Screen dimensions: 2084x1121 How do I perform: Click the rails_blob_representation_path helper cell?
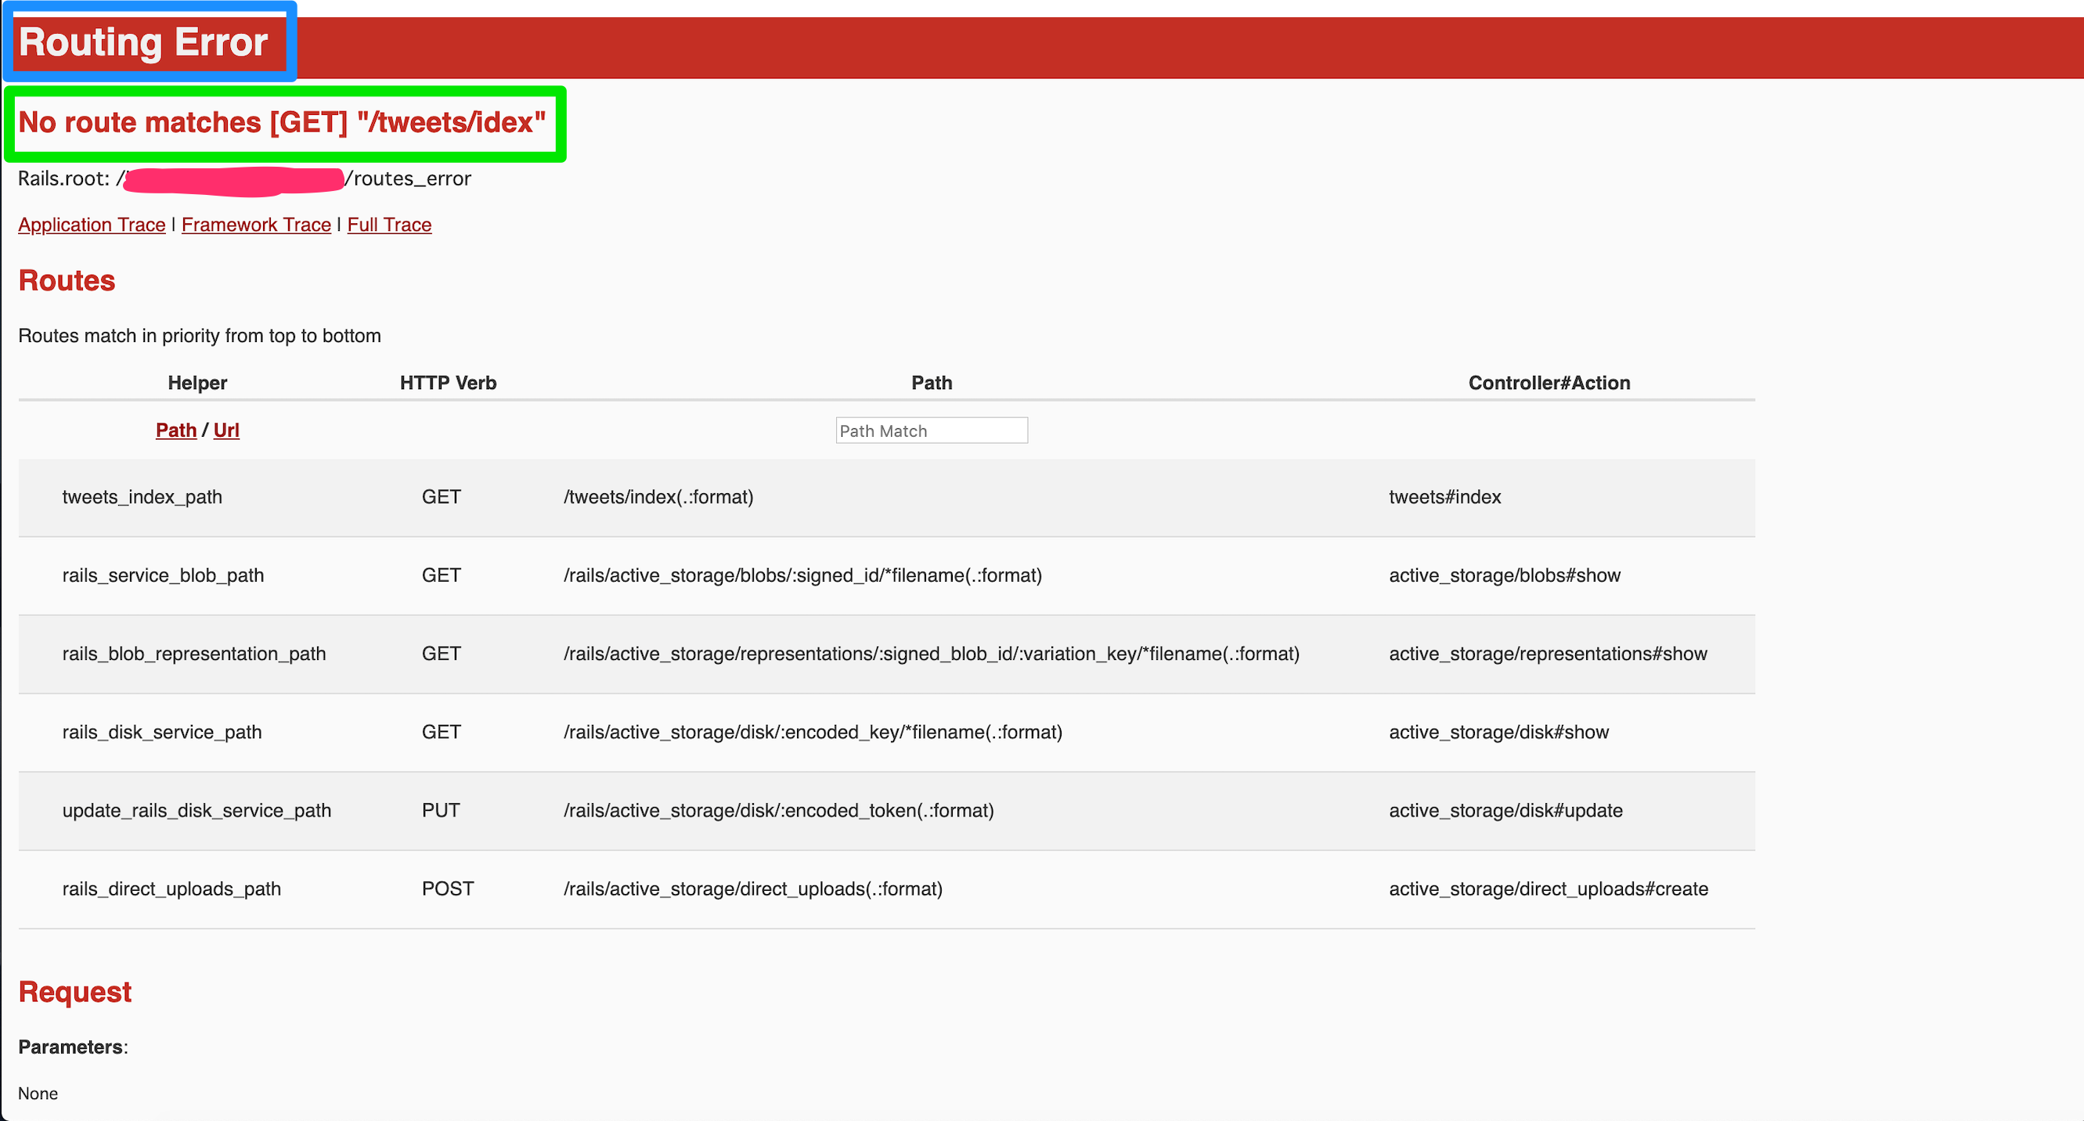point(194,654)
